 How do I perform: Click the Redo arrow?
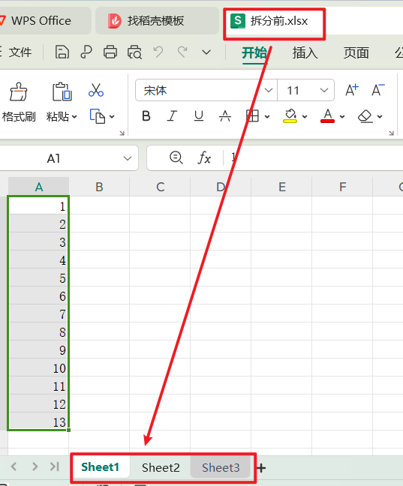click(x=182, y=52)
